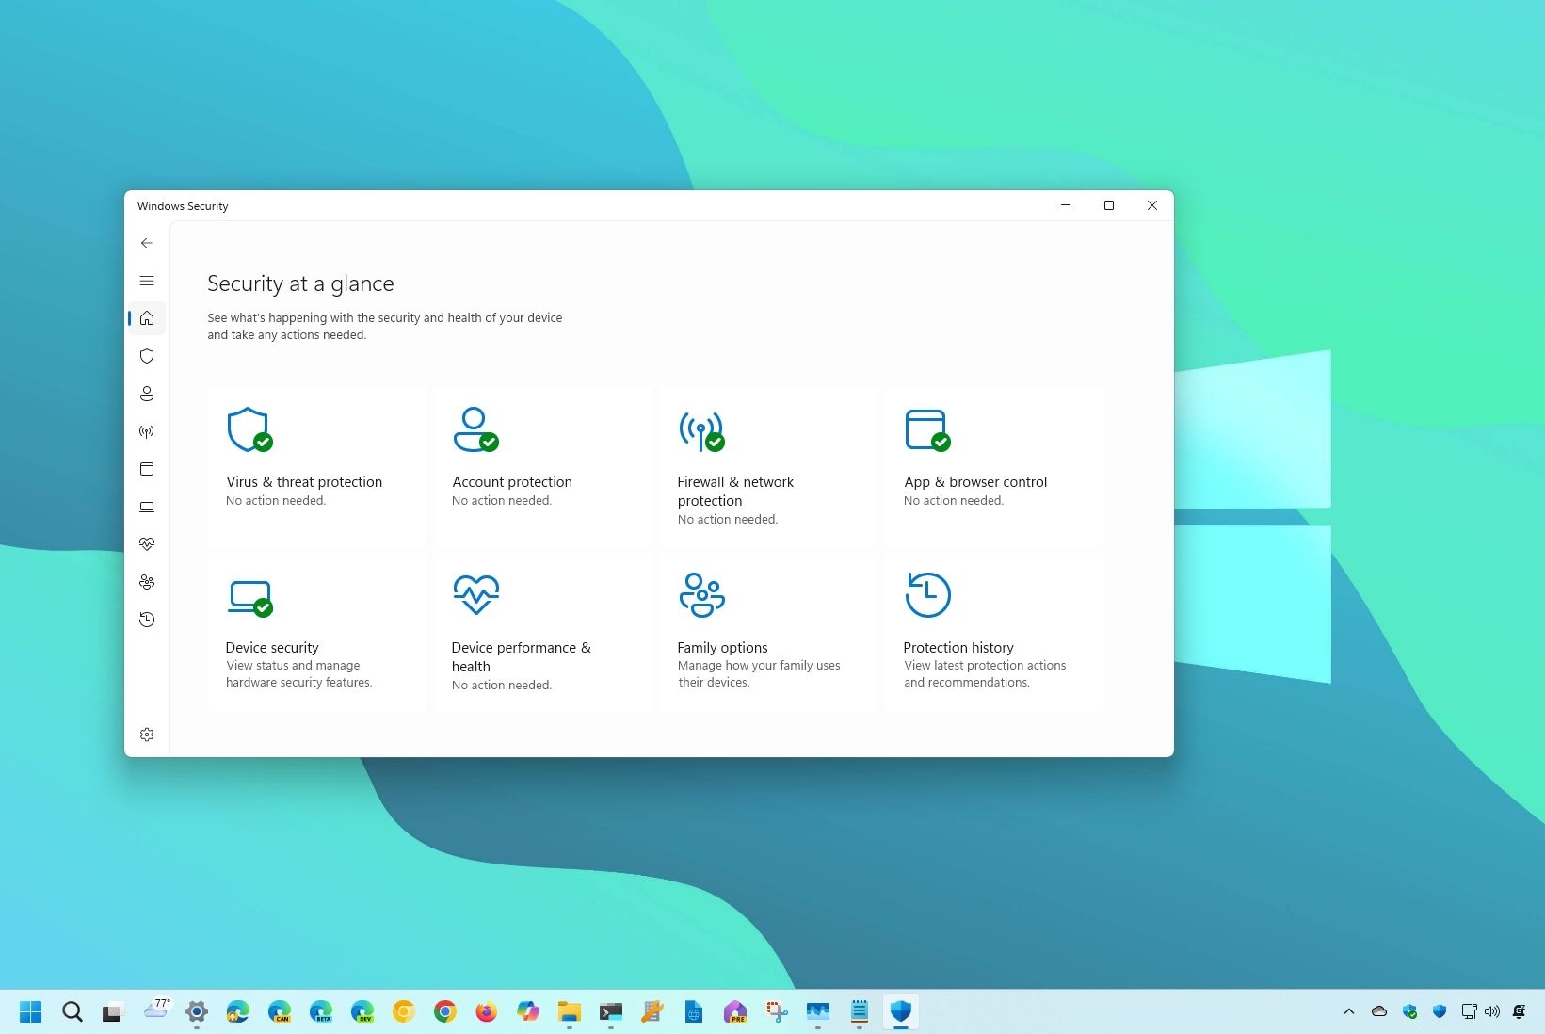Return to Home using the house sidebar icon
This screenshot has width=1545, height=1034.
coord(147,318)
